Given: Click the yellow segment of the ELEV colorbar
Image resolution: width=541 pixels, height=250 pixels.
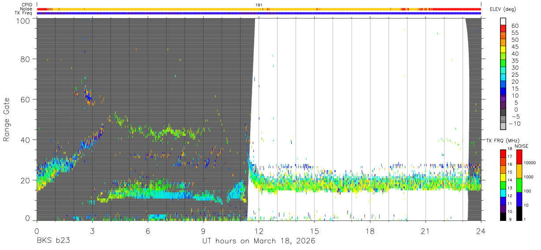Looking at the screenshot, I should [x=503, y=49].
